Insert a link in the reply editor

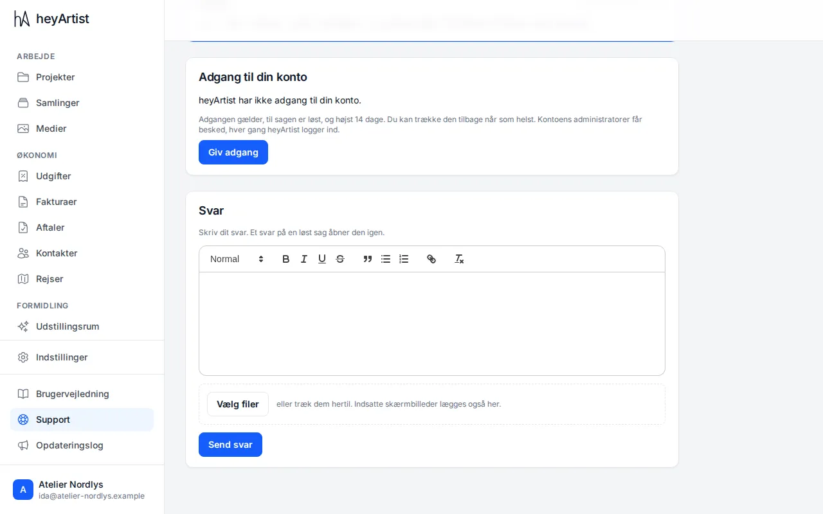click(431, 259)
